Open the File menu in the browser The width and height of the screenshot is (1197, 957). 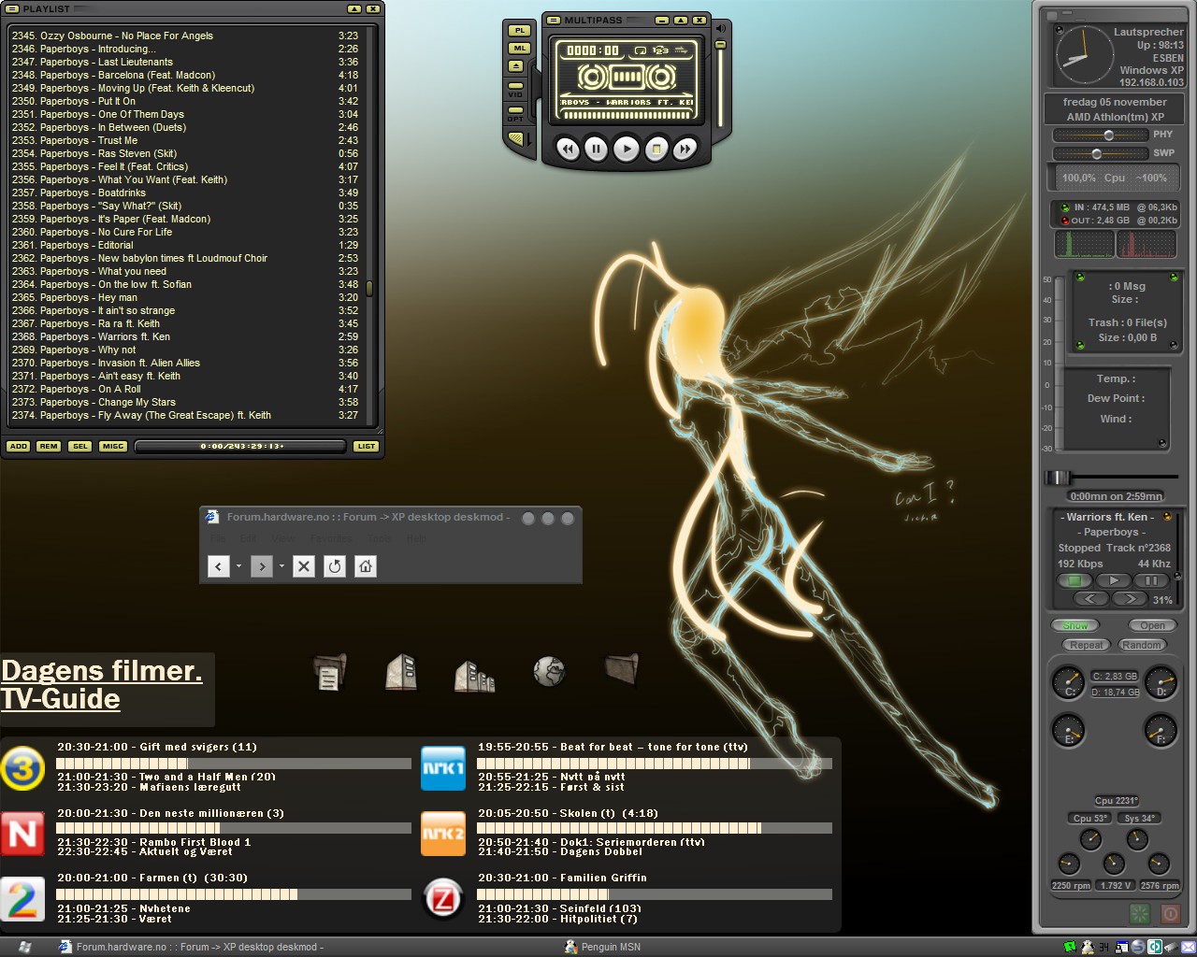pos(218,538)
